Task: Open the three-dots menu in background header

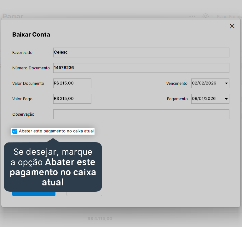Action: point(192,16)
